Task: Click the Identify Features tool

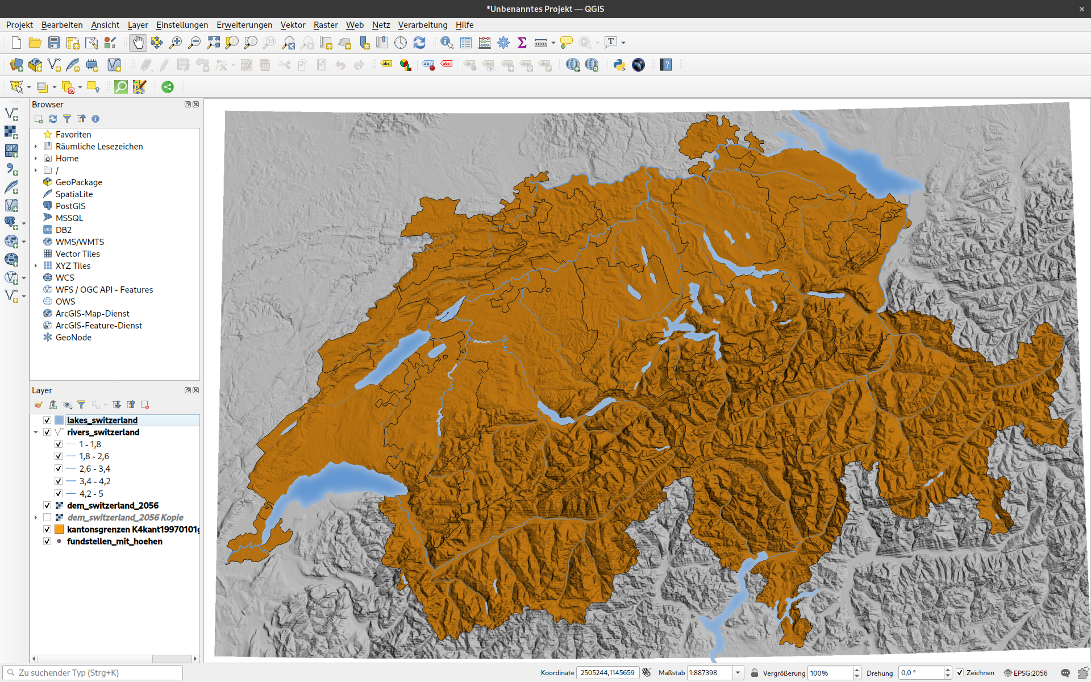Action: click(447, 43)
